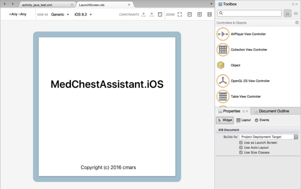Switch Toolbox to compact list view
The width and height of the screenshot is (301, 189).
coord(296,14)
